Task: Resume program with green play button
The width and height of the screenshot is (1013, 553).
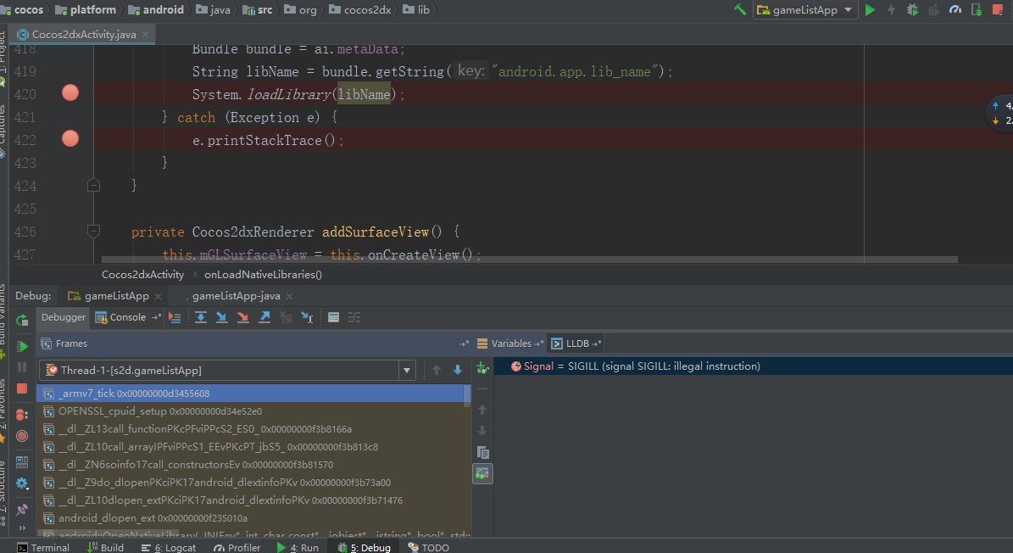Action: pyautogui.click(x=22, y=346)
